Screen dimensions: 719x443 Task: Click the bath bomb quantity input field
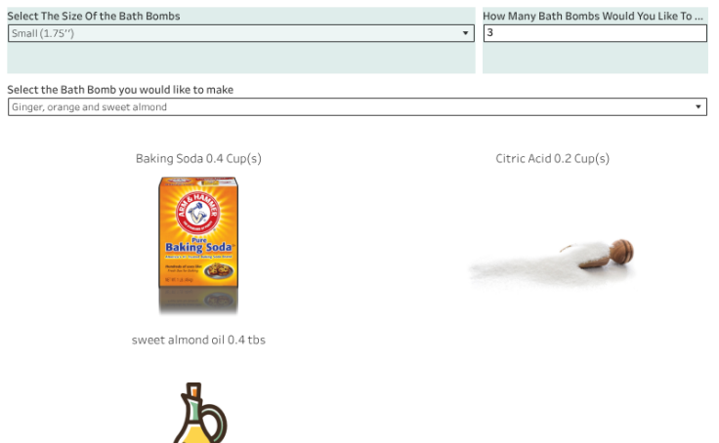[x=595, y=33]
